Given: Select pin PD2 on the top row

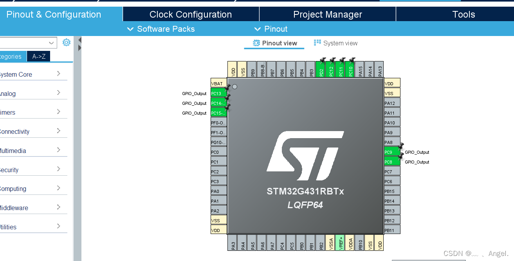Looking at the screenshot, I should point(321,69).
